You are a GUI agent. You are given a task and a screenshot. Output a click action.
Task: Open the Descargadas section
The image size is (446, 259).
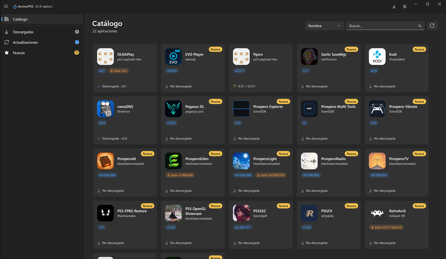tap(42, 32)
